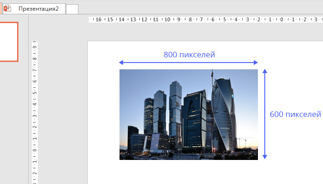Click the PowerPoint icon on Презентация2 tab
Viewport: 323px width, 184px height.
[x=7, y=8]
